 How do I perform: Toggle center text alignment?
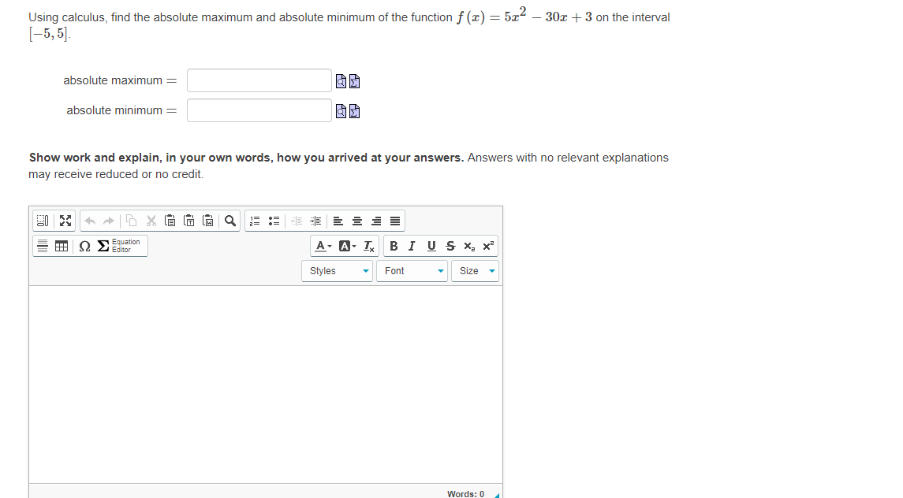(356, 221)
